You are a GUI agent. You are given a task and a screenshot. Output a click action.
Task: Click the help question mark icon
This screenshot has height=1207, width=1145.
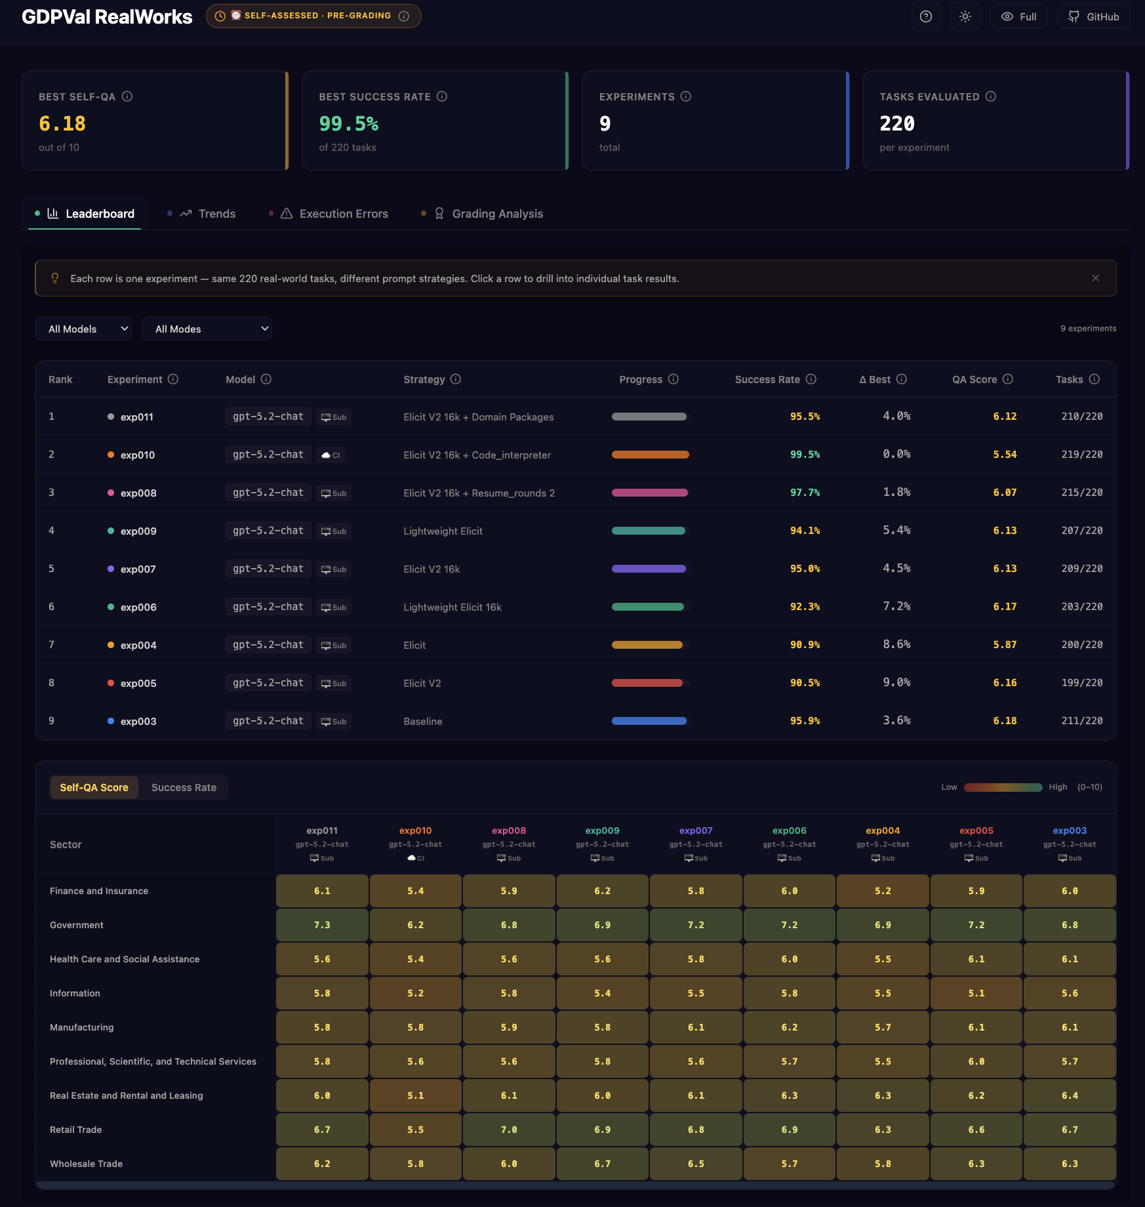(x=925, y=16)
